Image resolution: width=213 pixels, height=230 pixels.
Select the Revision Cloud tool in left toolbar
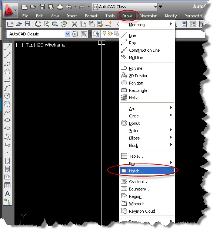(x=7, y=104)
